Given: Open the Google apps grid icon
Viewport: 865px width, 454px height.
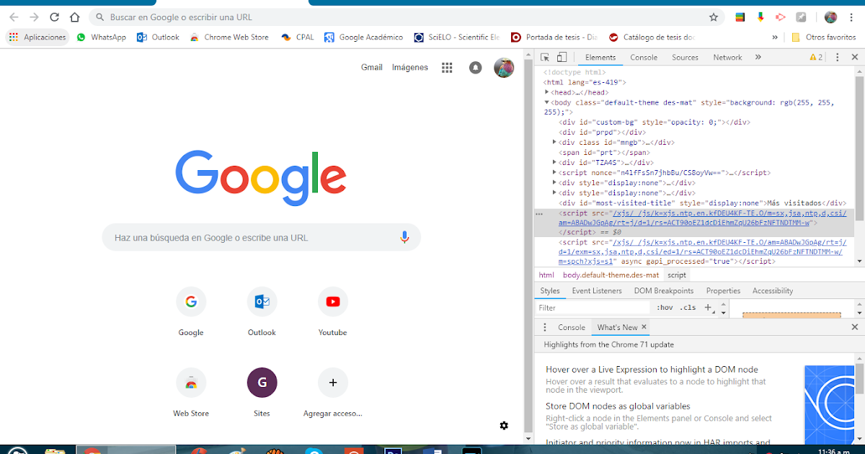Looking at the screenshot, I should click(447, 67).
